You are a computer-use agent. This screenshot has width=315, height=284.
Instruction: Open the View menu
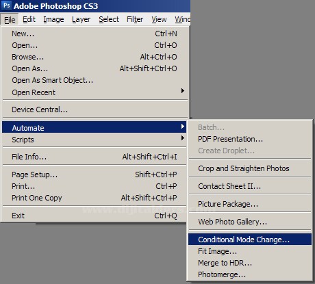(x=159, y=20)
